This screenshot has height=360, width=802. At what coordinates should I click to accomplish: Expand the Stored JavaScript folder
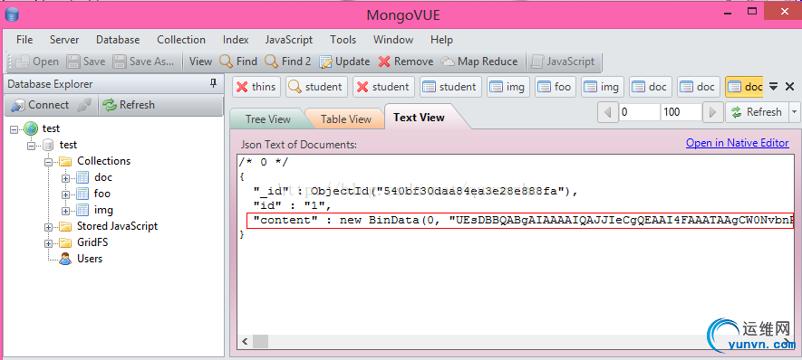point(49,227)
